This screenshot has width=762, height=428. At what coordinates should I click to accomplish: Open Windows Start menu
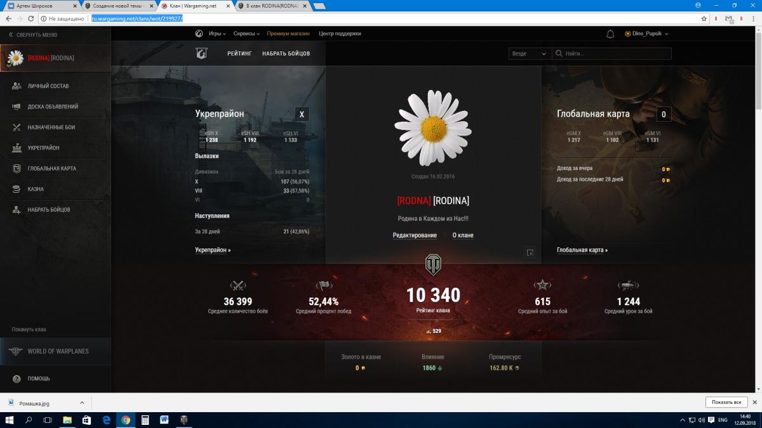(9, 420)
